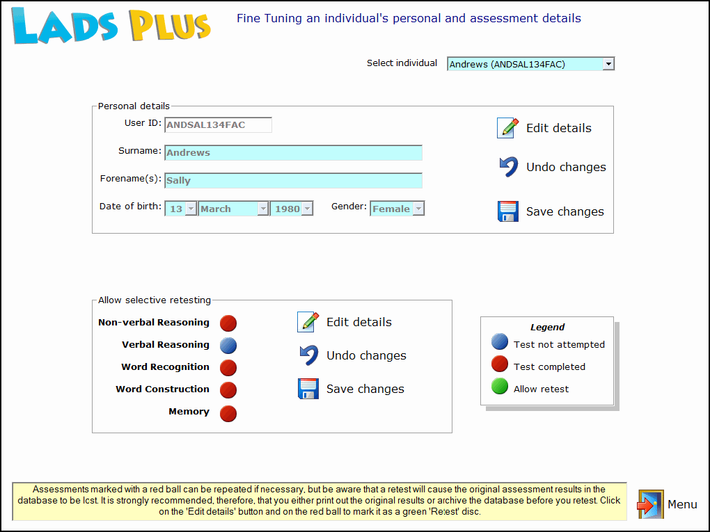Click Undo changes text in Personal details
This screenshot has width=710, height=532.
(x=566, y=167)
